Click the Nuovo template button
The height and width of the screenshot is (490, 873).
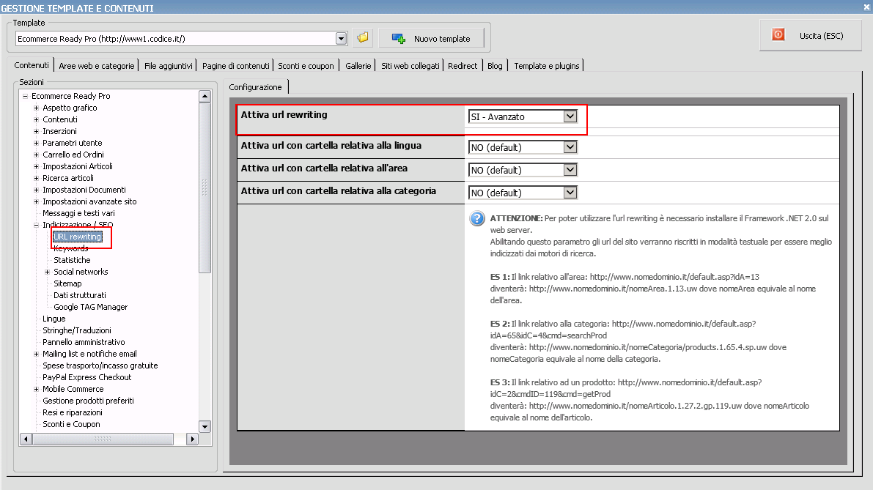click(x=430, y=38)
